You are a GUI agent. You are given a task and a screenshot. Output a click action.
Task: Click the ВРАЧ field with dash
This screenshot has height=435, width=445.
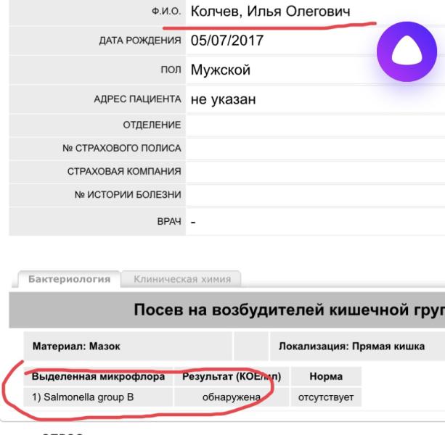click(x=315, y=221)
